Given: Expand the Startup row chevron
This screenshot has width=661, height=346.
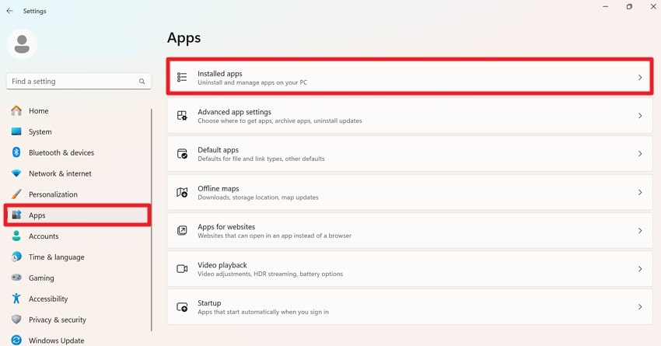Looking at the screenshot, I should (x=640, y=307).
